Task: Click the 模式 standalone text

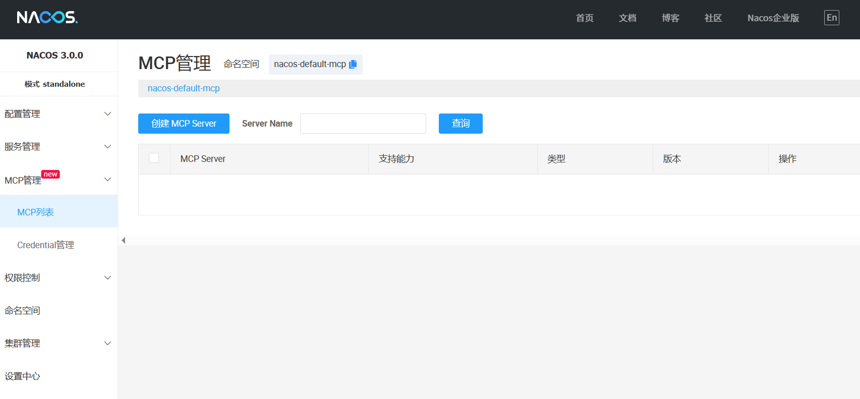Action: tap(54, 84)
